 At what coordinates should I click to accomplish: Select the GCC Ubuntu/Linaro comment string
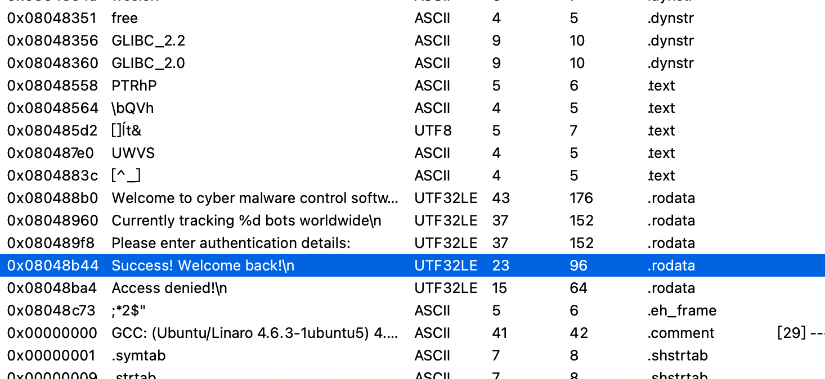click(255, 333)
